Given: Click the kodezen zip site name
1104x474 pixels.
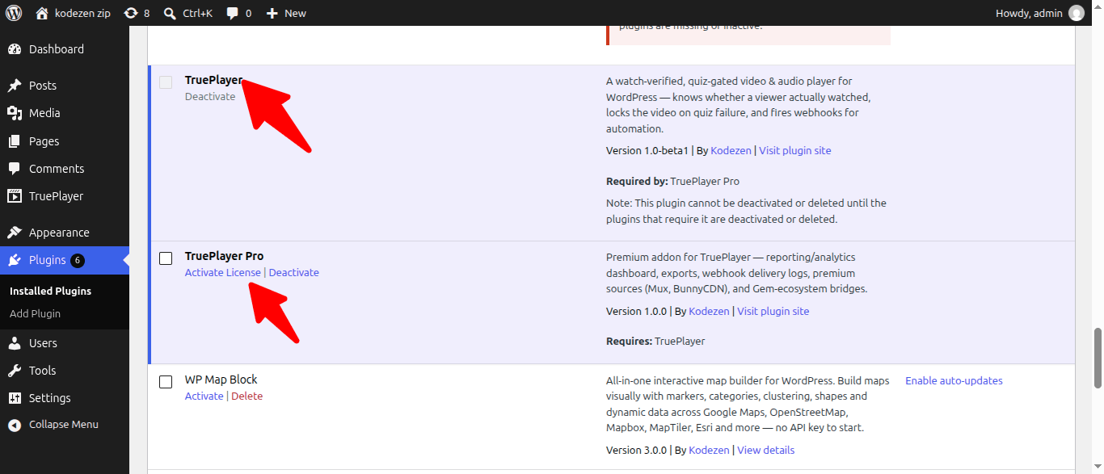Looking at the screenshot, I should pos(82,13).
